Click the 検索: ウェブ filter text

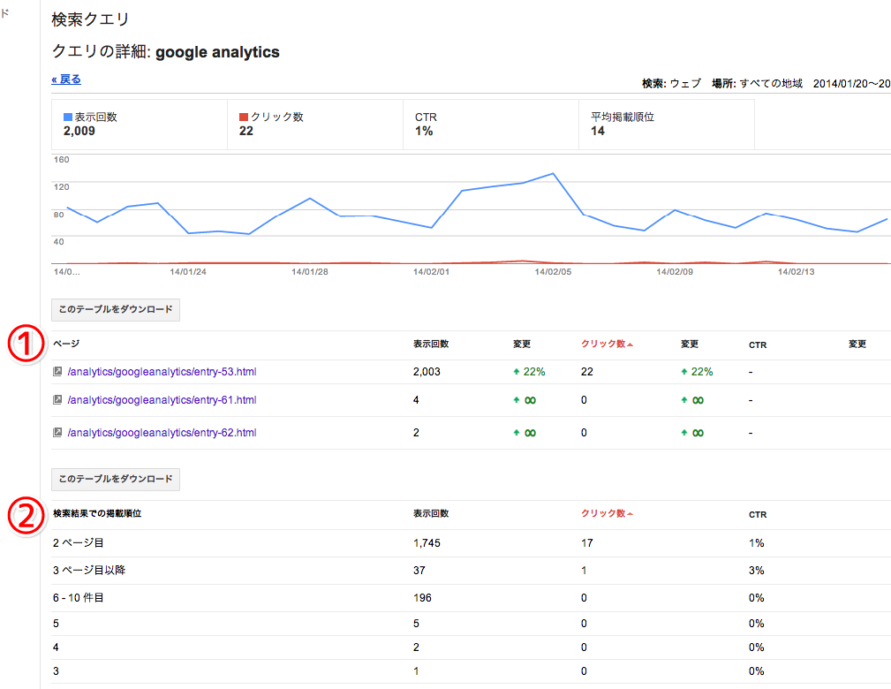[x=672, y=84]
